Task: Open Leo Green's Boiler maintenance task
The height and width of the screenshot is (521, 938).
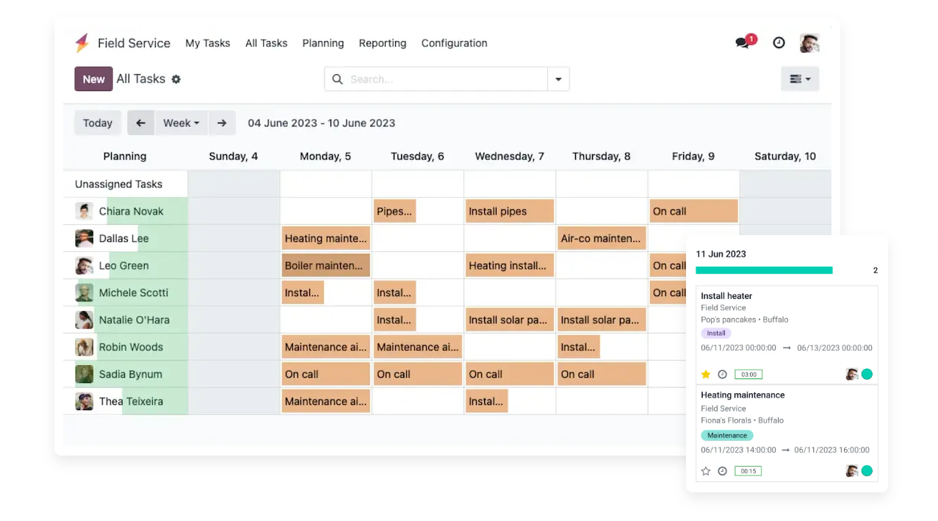Action: (x=326, y=265)
